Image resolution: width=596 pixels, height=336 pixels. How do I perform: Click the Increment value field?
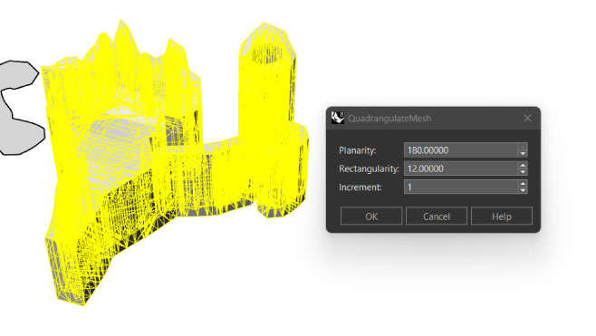461,187
